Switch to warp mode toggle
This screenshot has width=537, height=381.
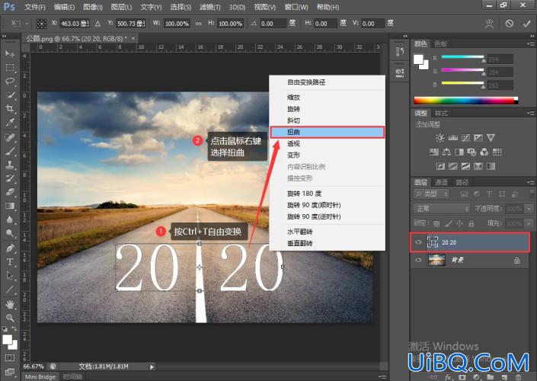490,24
